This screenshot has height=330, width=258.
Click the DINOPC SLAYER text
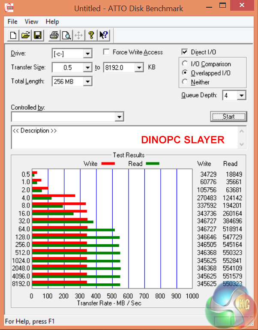point(183,140)
